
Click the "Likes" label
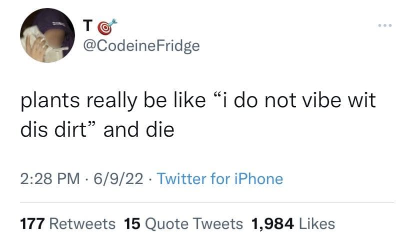(x=318, y=224)
